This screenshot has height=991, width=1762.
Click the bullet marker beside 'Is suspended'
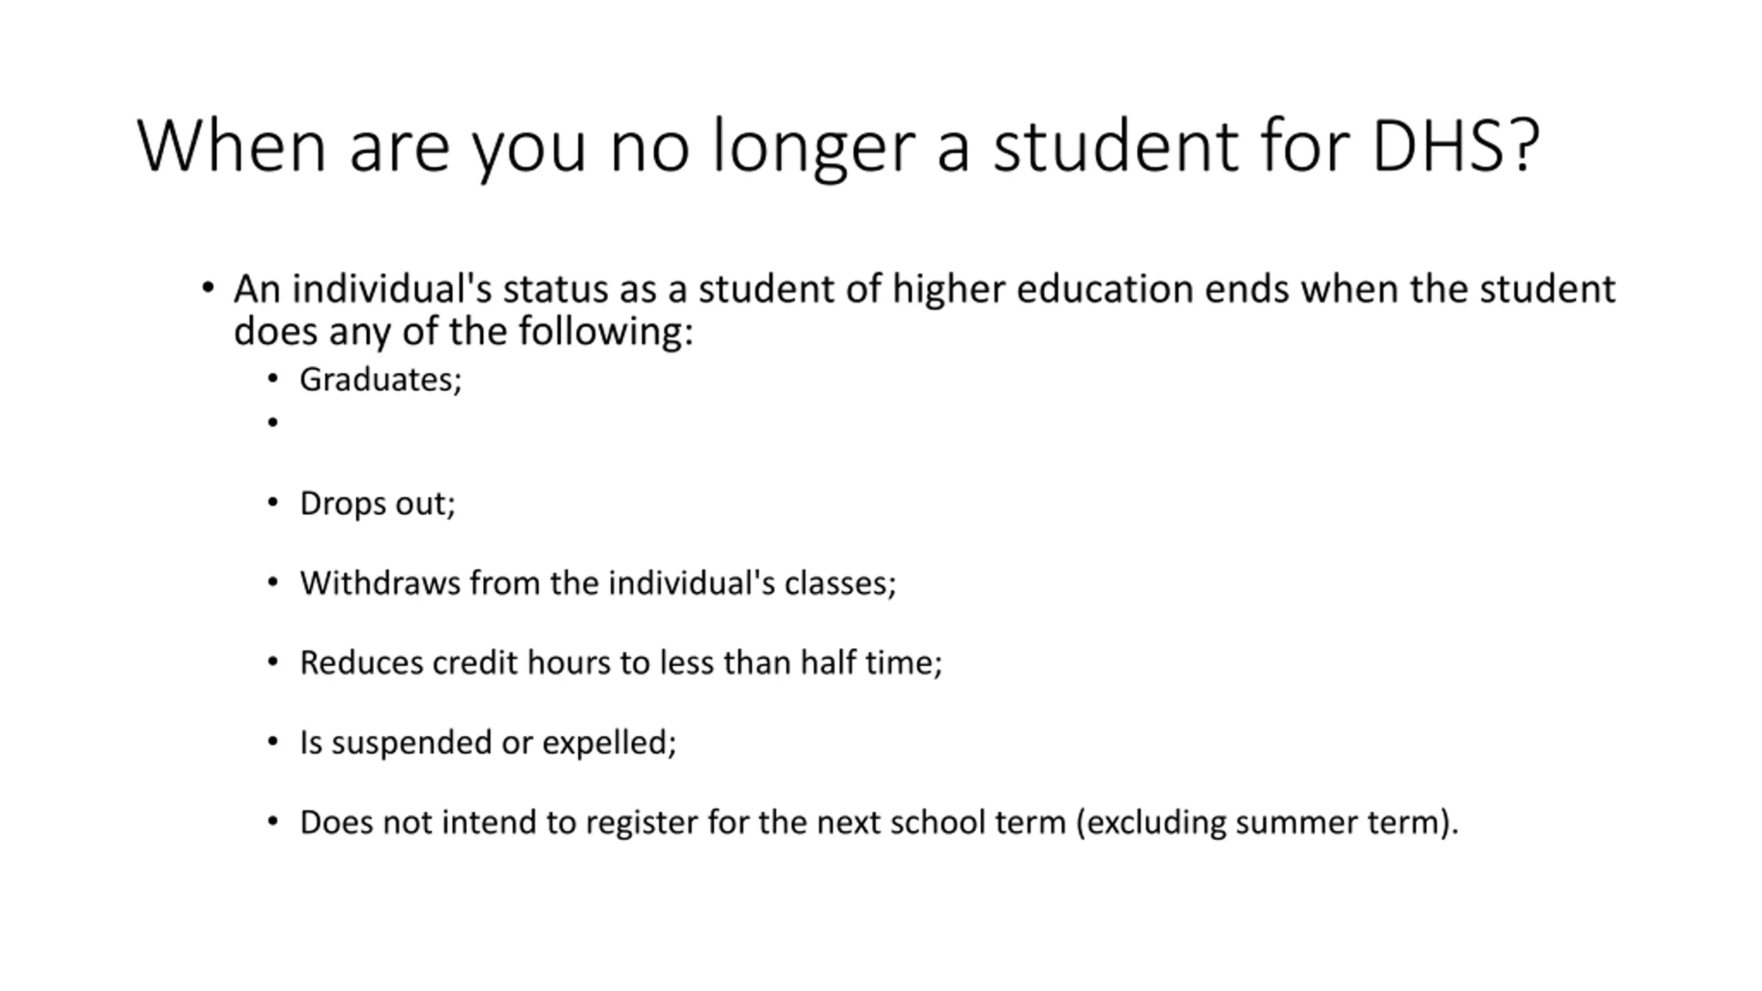click(x=273, y=742)
